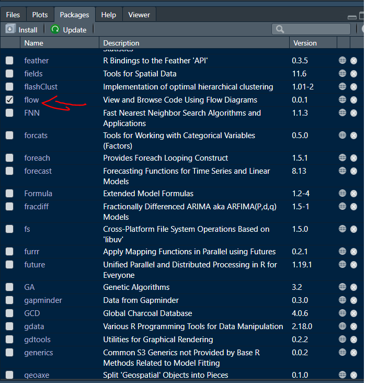Open the gdtools package link
This screenshot has height=383, width=366.
(x=37, y=340)
